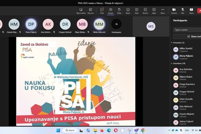Viewport: 201px width, 134px height.
Task: Open the View layout options
Action: [x=137, y=11]
